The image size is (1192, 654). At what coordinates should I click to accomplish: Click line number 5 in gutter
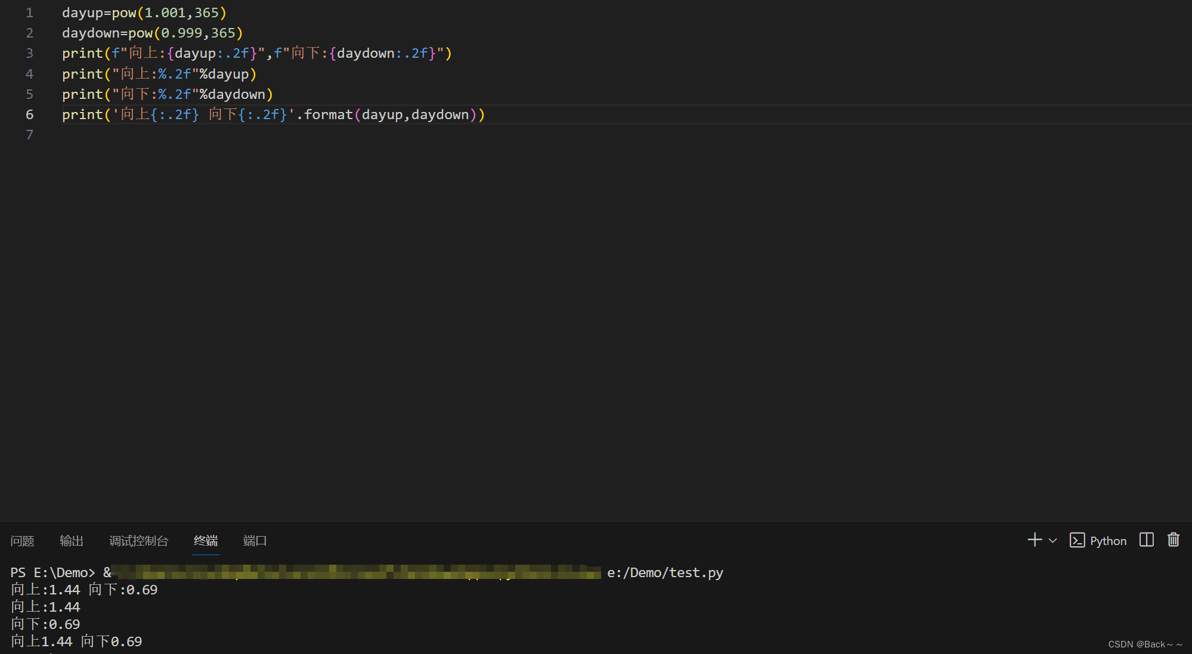coord(30,94)
